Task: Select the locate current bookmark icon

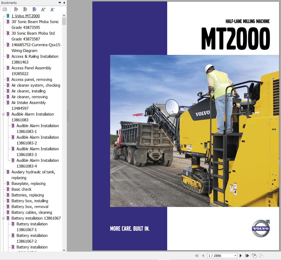Action: click(x=34, y=9)
